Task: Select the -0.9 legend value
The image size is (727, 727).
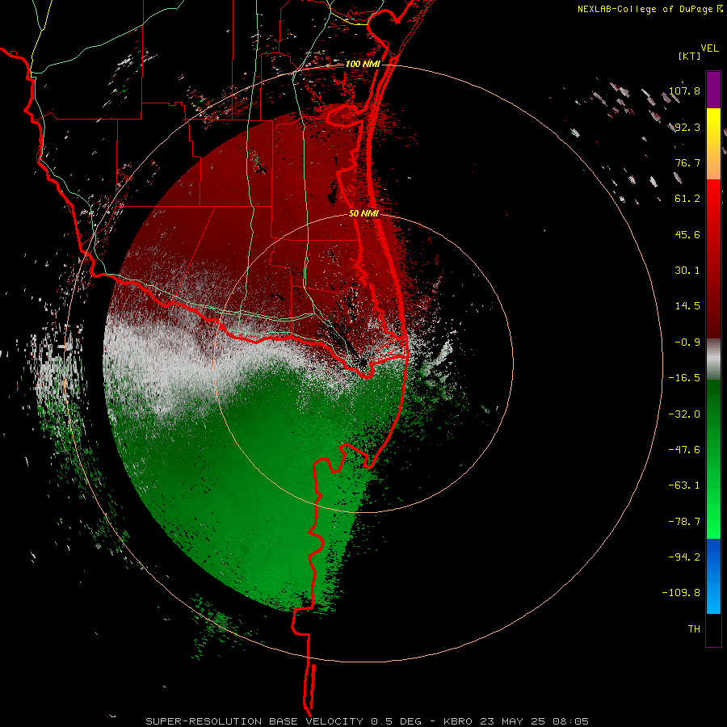Action: [x=687, y=342]
